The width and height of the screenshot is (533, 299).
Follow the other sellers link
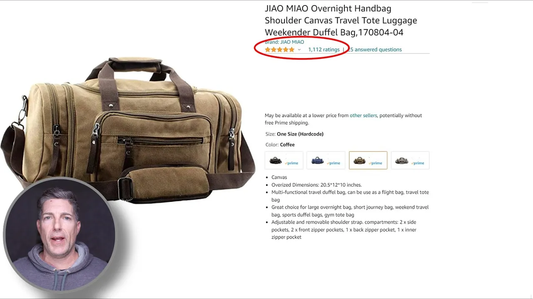(x=363, y=115)
